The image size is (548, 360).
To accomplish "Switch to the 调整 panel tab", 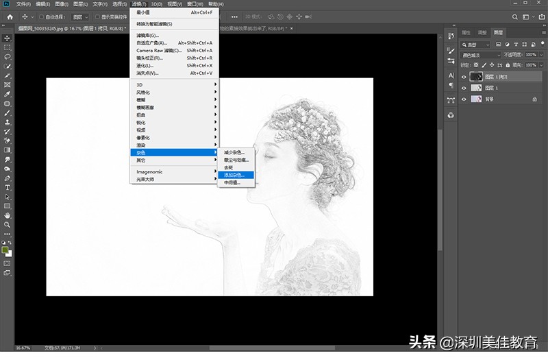I will click(482, 32).
